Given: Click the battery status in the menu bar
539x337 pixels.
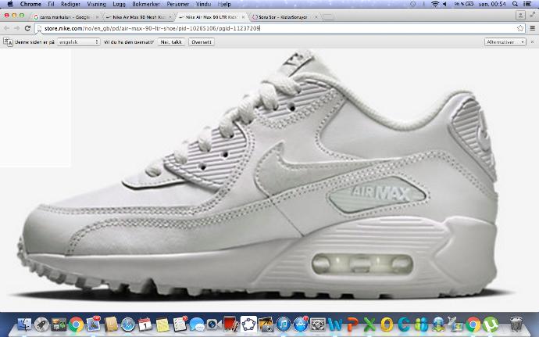Looking at the screenshot, I should pyautogui.click(x=464, y=4).
